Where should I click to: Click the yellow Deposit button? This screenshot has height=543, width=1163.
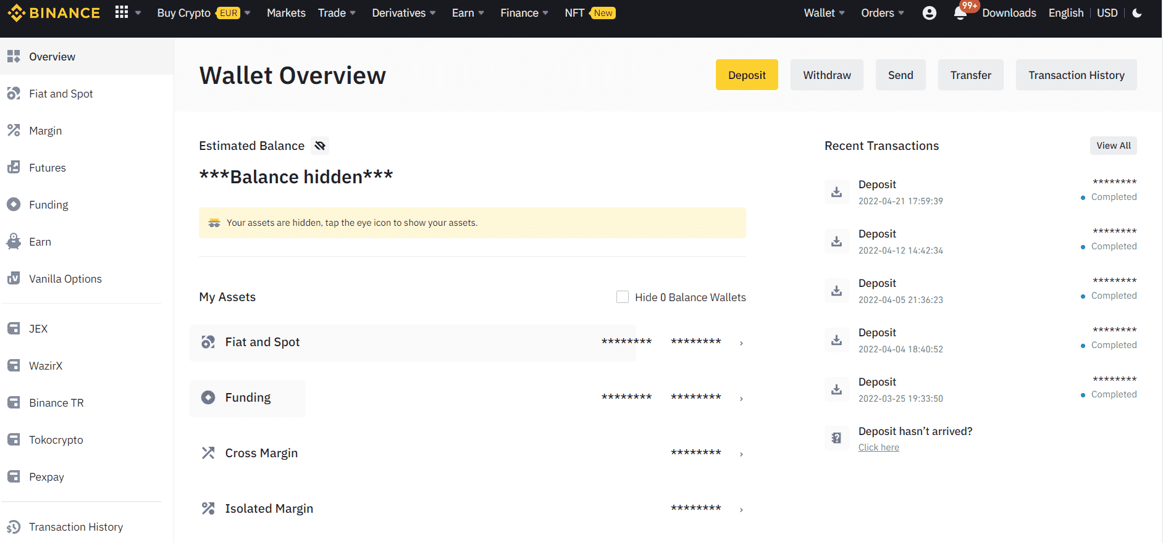(x=747, y=75)
